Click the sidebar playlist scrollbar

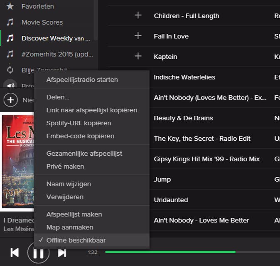click(x=96, y=20)
